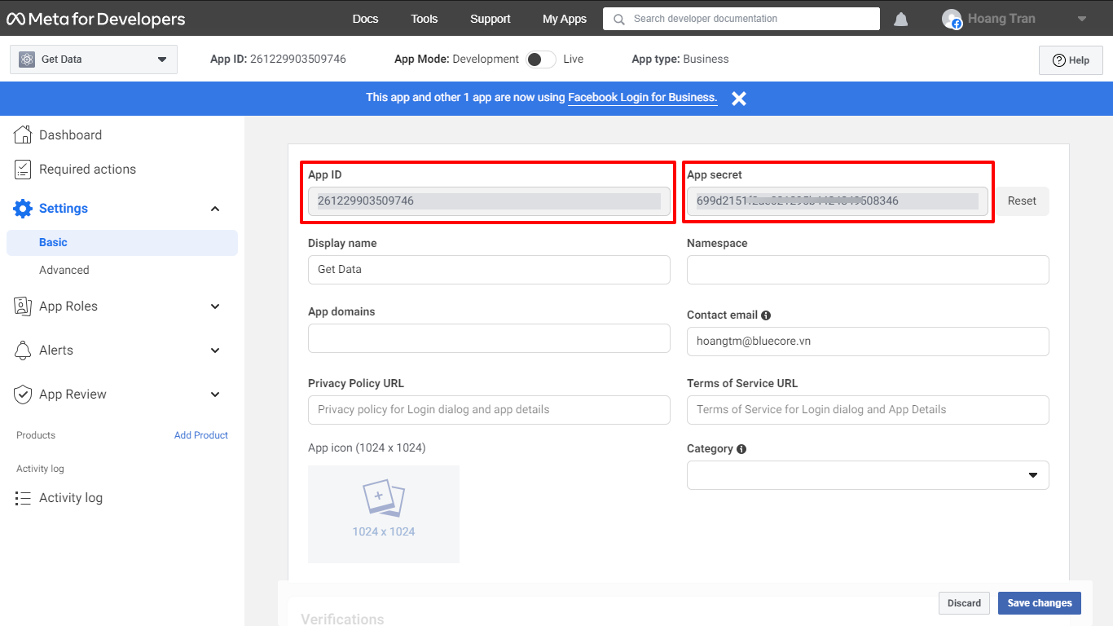Open the Get Data app selector dropdown
Viewport: 1113px width, 626px height.
coord(94,60)
